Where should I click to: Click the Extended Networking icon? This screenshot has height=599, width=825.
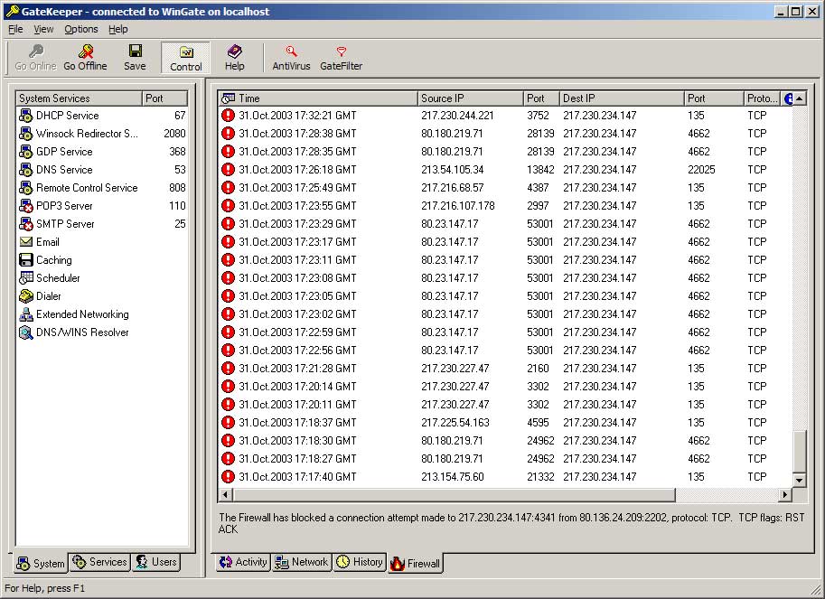(x=26, y=314)
